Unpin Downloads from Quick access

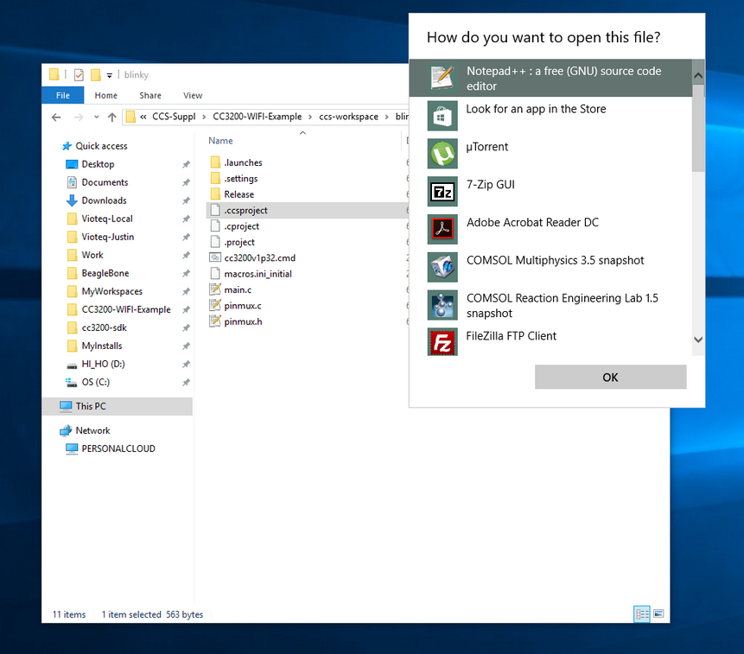[x=186, y=200]
